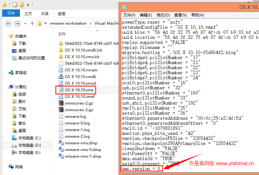Click the softPowerOff = "FALSE" line
Screen dimensions: 259x175
150,154
